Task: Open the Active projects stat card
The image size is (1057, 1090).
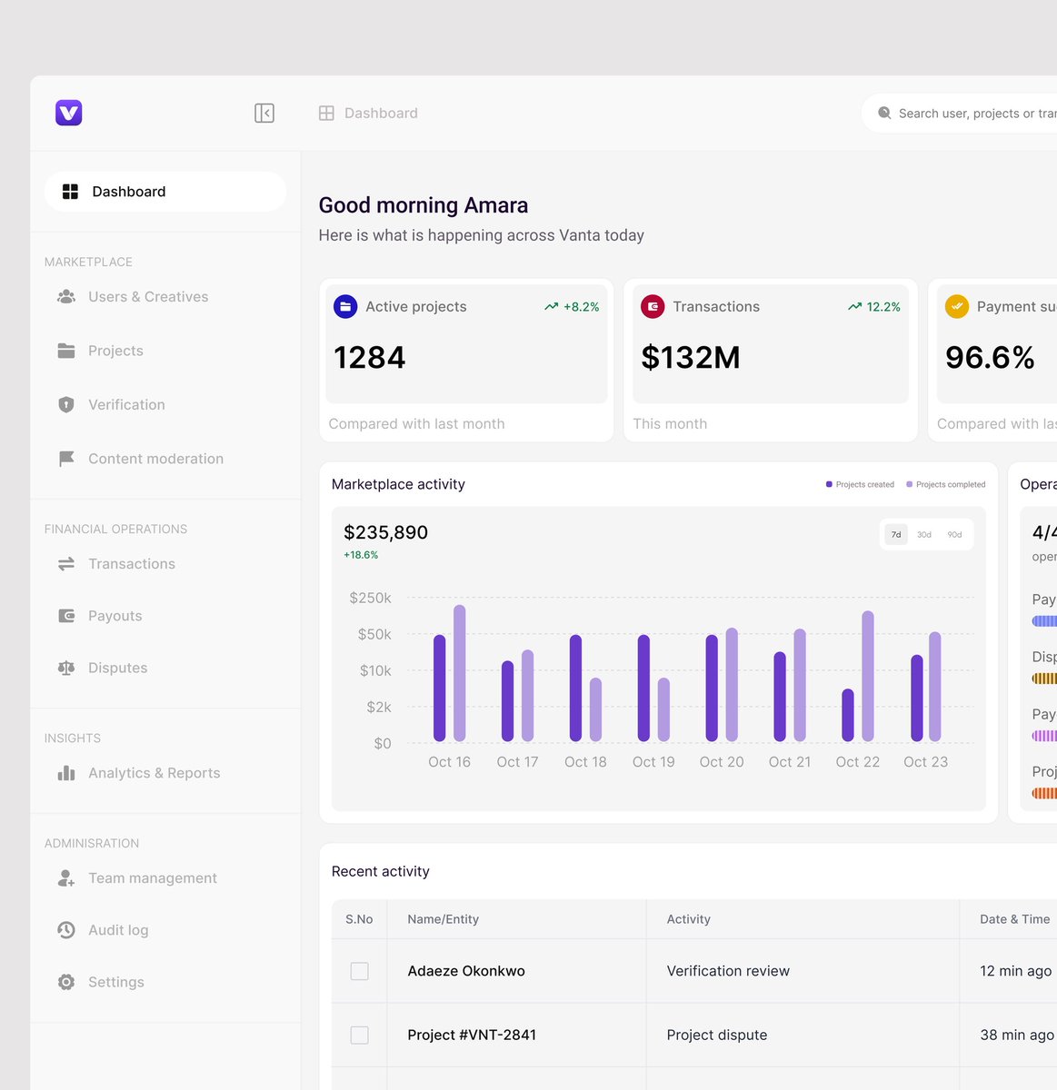Action: pyautogui.click(x=466, y=361)
